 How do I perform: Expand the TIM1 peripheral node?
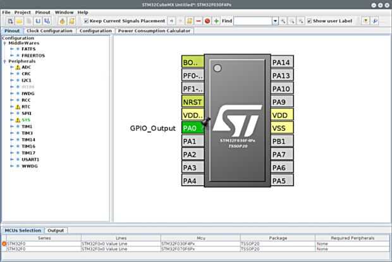pyautogui.click(x=12, y=126)
